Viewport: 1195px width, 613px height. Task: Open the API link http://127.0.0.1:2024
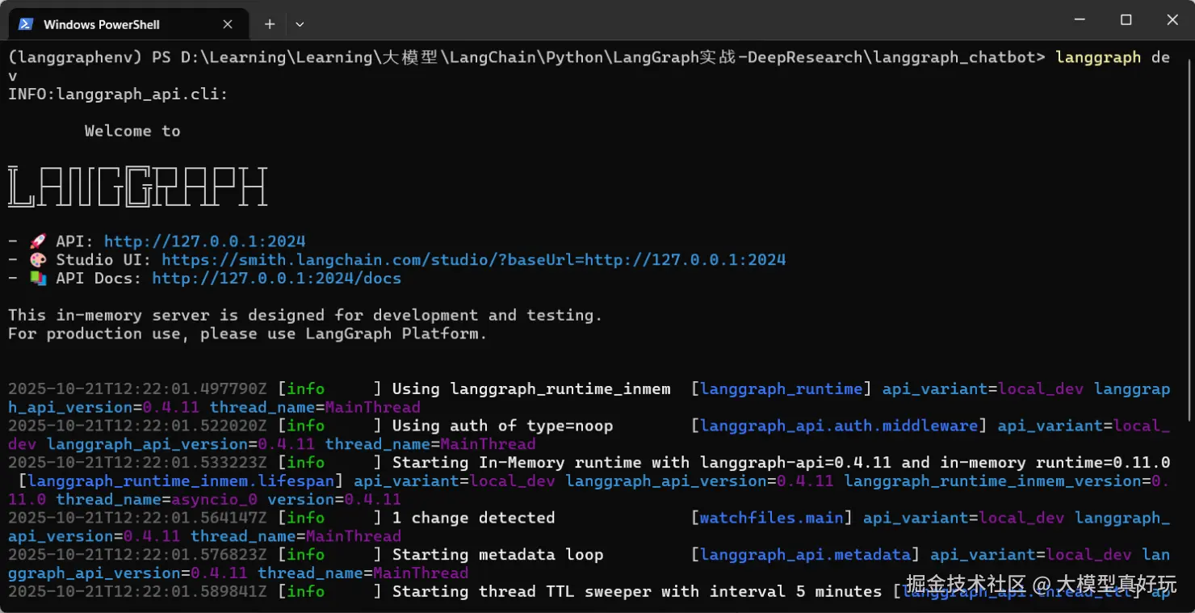pyautogui.click(x=204, y=241)
